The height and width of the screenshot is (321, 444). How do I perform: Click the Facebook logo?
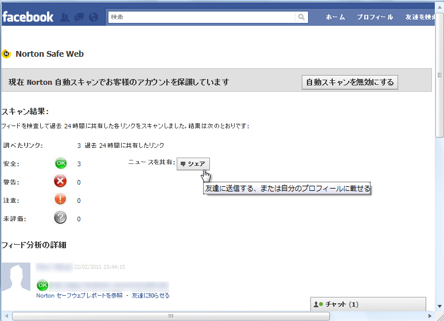tap(28, 17)
